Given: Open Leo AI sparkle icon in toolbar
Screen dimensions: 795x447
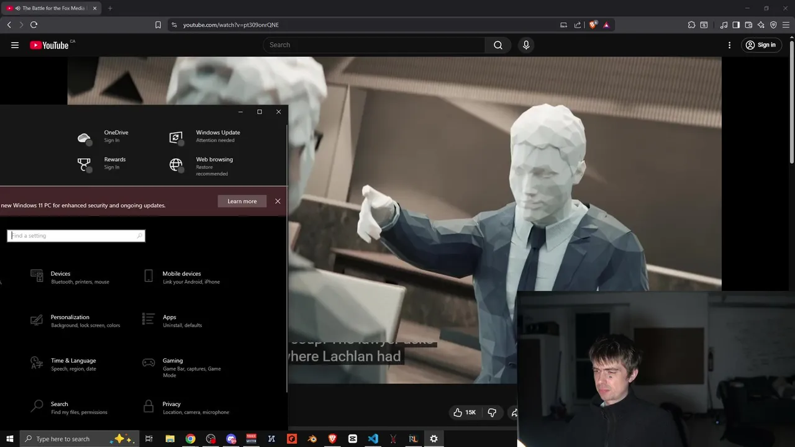Looking at the screenshot, I should coord(761,25).
